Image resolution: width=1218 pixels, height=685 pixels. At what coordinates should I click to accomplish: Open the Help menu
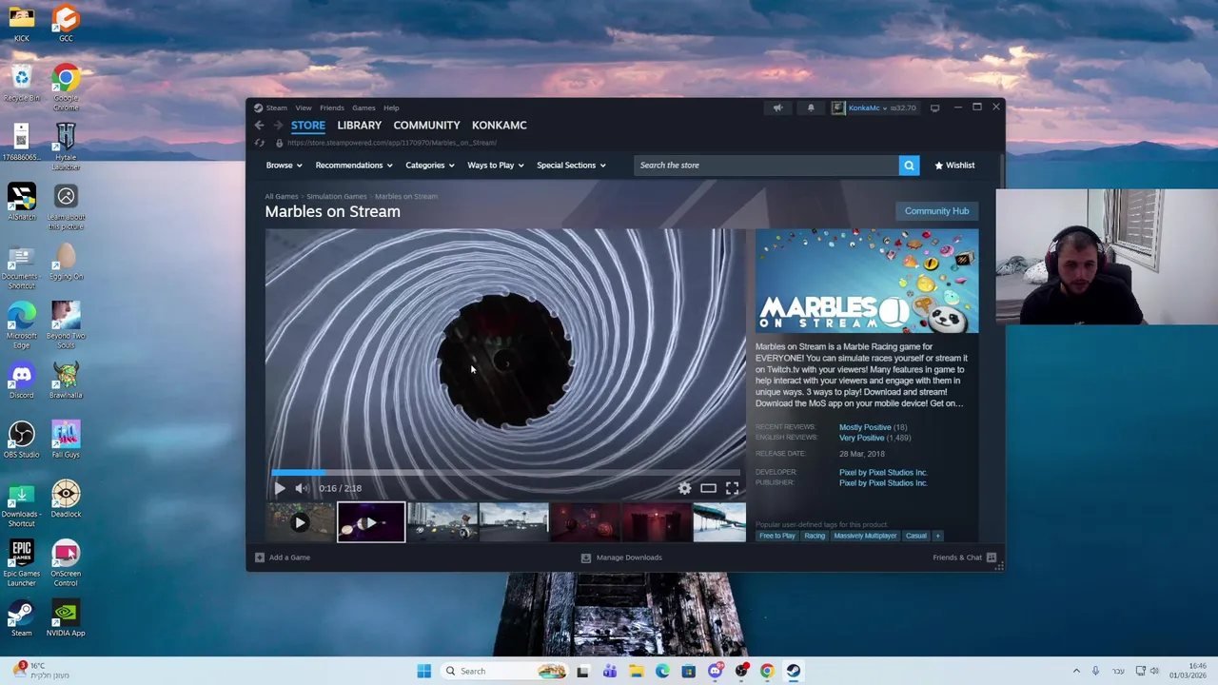pos(391,108)
